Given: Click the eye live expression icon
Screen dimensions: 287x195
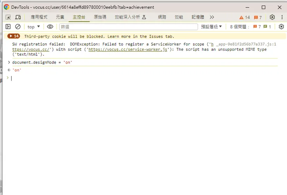Looking at the screenshot, I should pyautogui.click(x=50, y=27).
